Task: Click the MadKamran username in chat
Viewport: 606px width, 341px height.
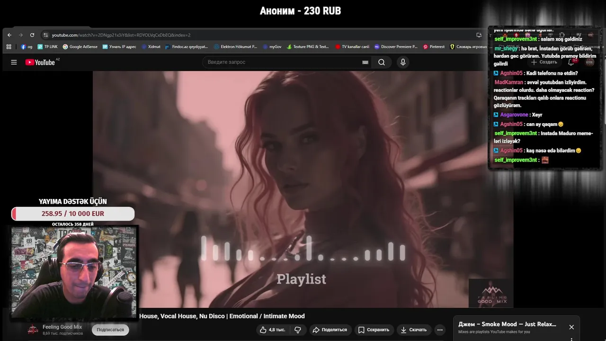Action: (x=509, y=82)
